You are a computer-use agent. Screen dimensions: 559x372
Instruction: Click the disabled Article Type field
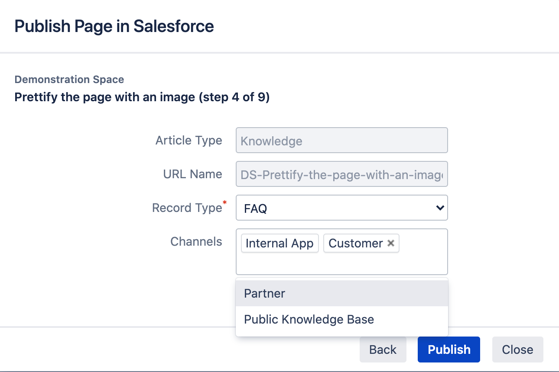[x=341, y=141]
